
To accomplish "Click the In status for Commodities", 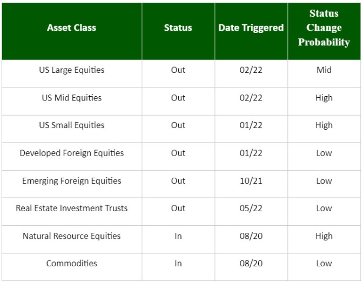I will click(178, 264).
